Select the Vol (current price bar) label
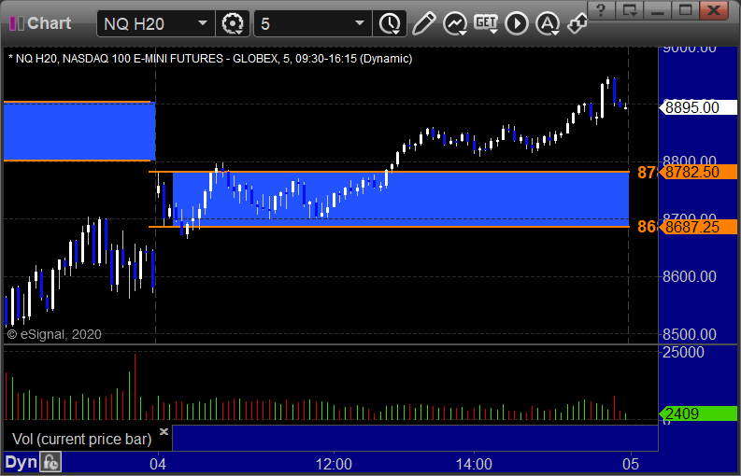741x476 pixels. click(x=81, y=439)
